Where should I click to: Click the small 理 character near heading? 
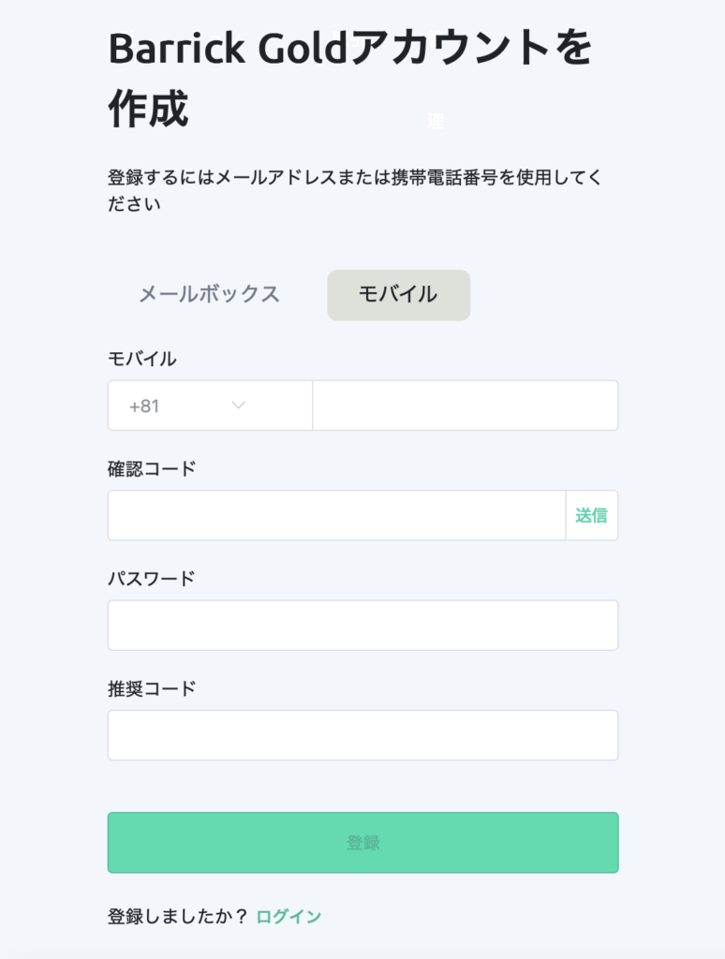(x=436, y=121)
